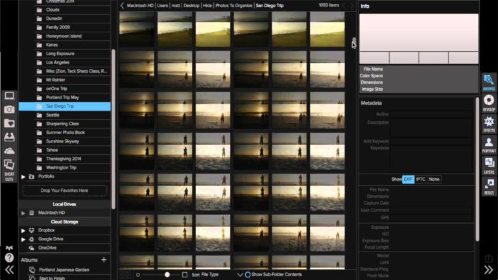Click the metadata panel scrollbar
The width and height of the screenshot is (498, 280).
(477, 169)
